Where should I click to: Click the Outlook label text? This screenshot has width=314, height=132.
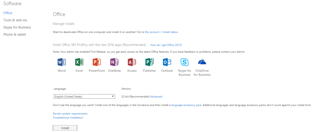pyautogui.click(x=167, y=71)
